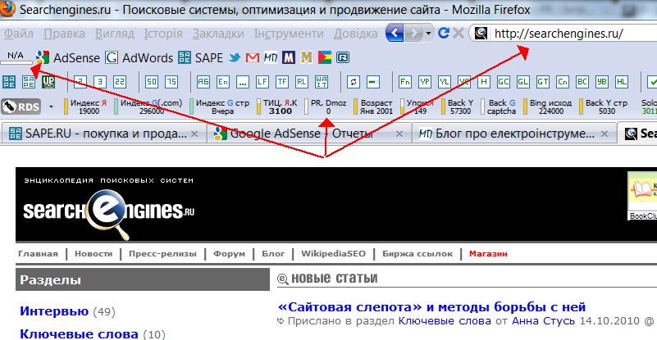Click the 'LF' toolbar button
This screenshot has height=340, width=657.
pyautogui.click(x=262, y=82)
